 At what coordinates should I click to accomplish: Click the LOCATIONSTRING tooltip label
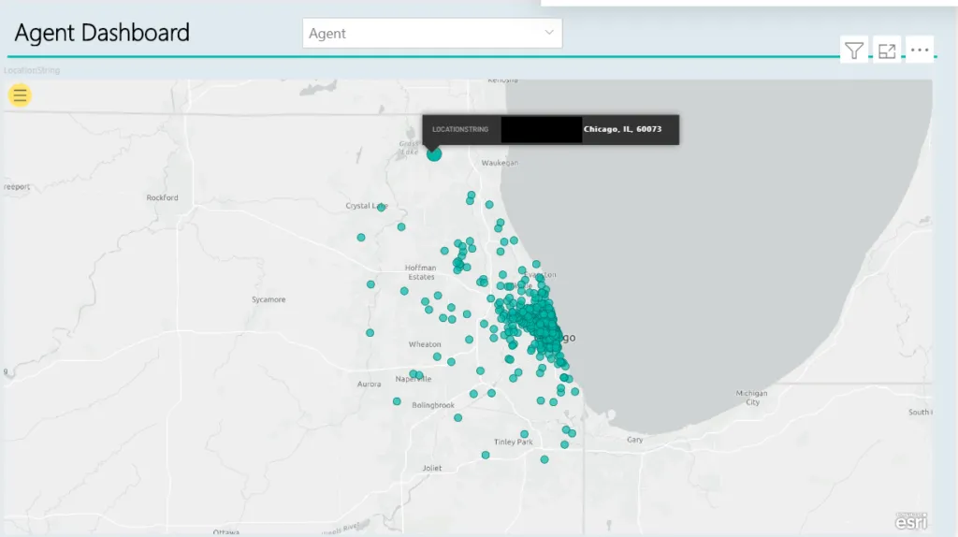coord(460,129)
